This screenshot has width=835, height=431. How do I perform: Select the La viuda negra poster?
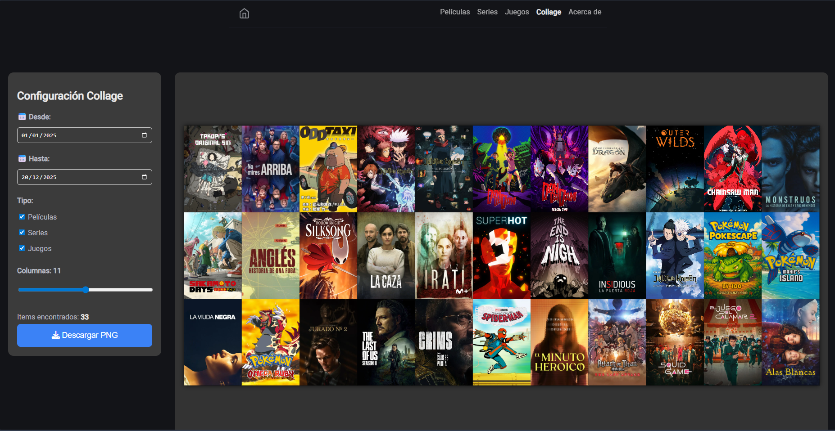(213, 342)
